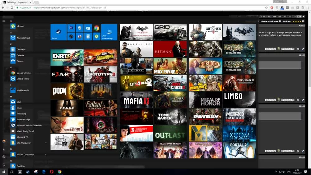Image resolution: width=311 pixels, height=175 pixels.
Task: Launch the Photoshop tile
Action: tap(71, 28)
